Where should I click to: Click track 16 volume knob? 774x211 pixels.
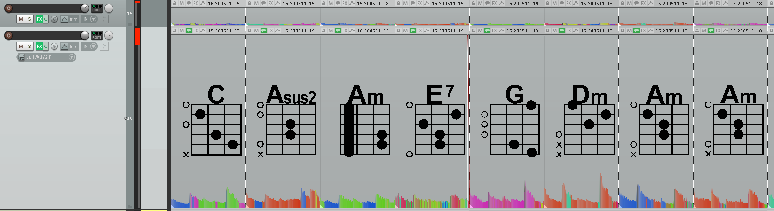tap(85, 36)
